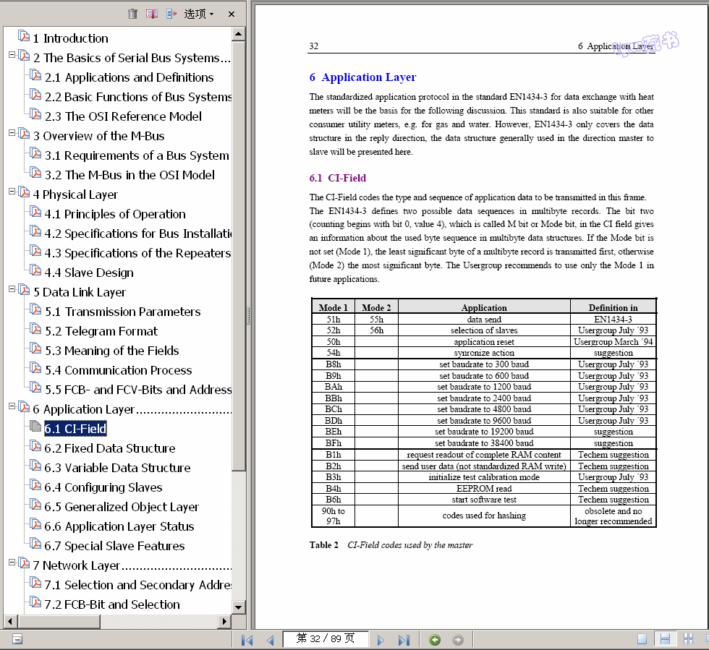Open the 6.3 Variable Data Structure bookmark
The height and width of the screenshot is (650, 709).
coord(117,468)
